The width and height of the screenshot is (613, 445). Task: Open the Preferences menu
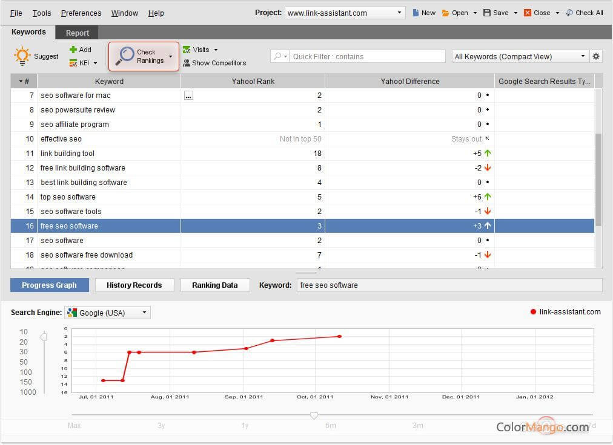click(81, 13)
